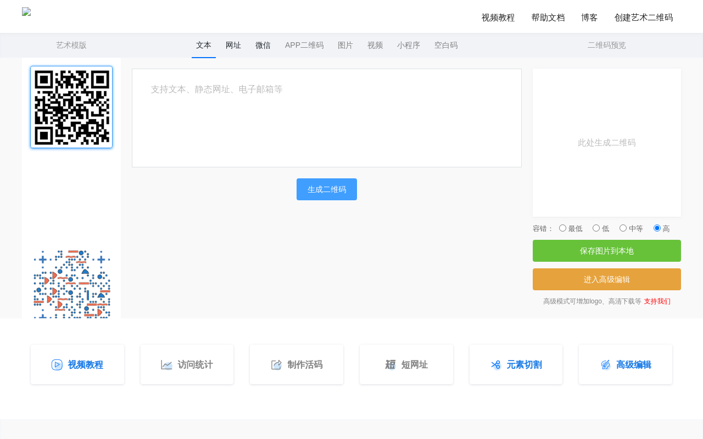Click the element cutting scissors icon
The width and height of the screenshot is (703, 439).
(496, 365)
